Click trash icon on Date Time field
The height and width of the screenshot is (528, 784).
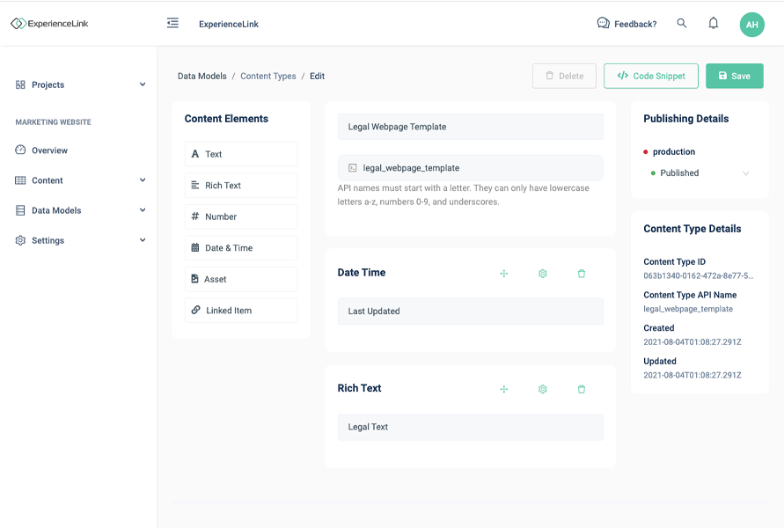coord(582,274)
